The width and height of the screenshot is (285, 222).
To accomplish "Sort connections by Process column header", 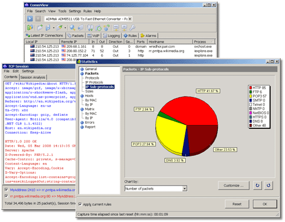I will (x=203, y=42).
